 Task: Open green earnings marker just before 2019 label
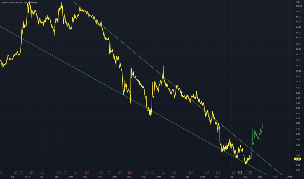(x=65, y=172)
